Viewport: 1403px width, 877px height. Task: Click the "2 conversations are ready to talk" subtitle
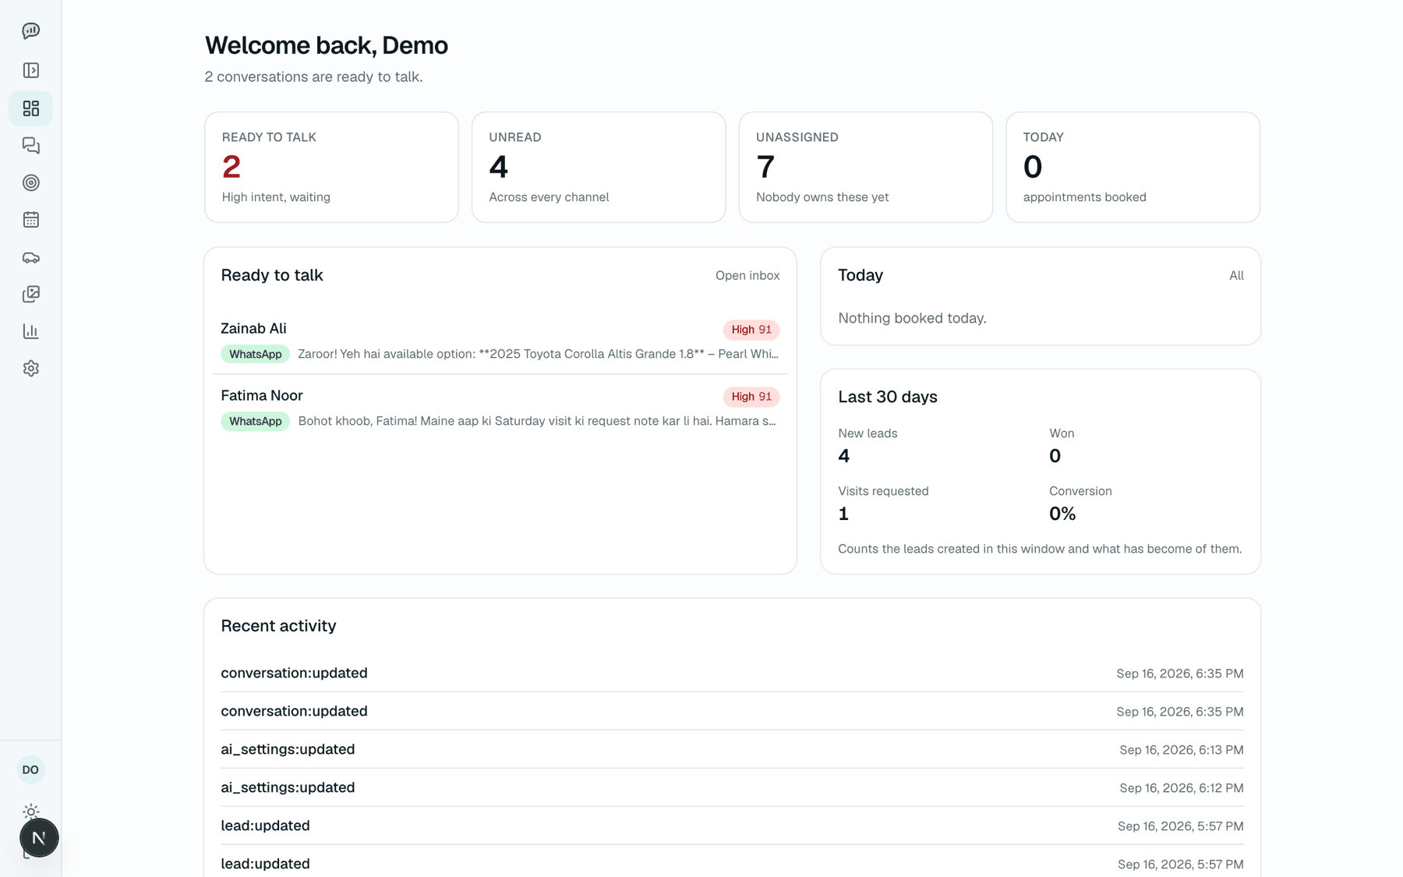tap(313, 77)
